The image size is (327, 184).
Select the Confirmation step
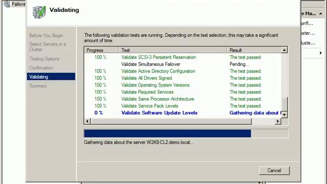[x=41, y=68]
